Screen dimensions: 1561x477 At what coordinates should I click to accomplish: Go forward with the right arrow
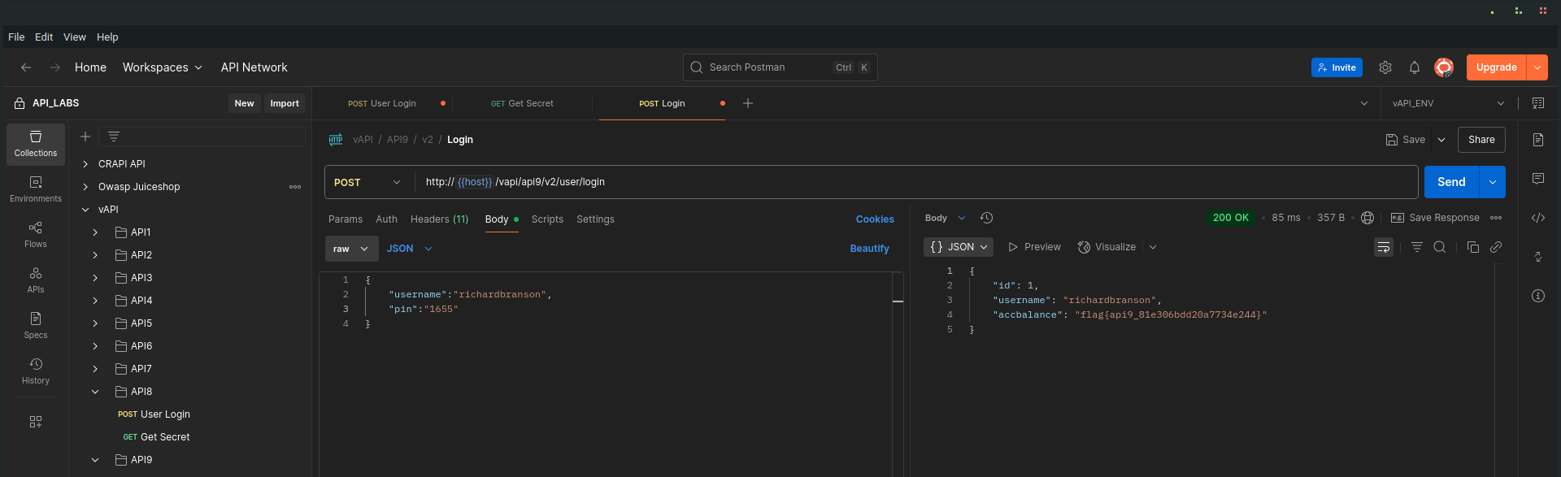(x=55, y=67)
